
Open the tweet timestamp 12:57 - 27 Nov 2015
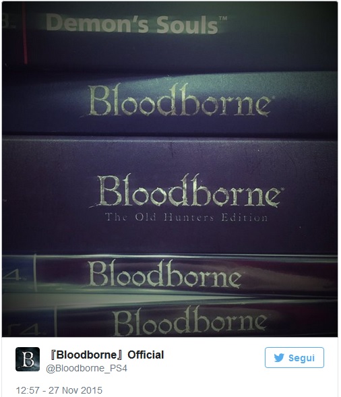pos(59,390)
